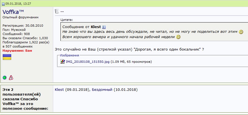This screenshot has height=115, width=248.
Task: Click reply text 'Это случайно не Ваш'
Action: click(75, 49)
